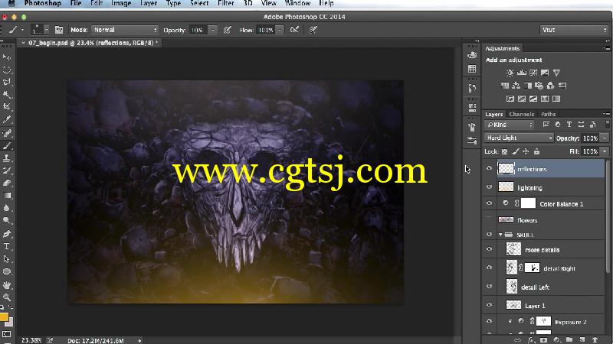Select the Crop tool
The height and width of the screenshot is (344, 613).
(7, 107)
